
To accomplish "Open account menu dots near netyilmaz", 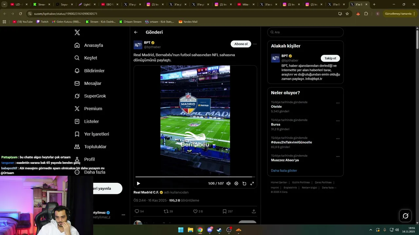I will pyautogui.click(x=123, y=215).
